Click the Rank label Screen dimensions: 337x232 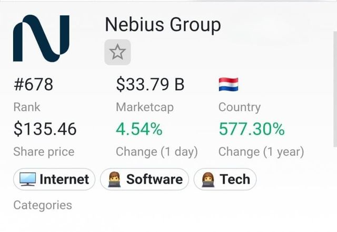click(x=26, y=107)
